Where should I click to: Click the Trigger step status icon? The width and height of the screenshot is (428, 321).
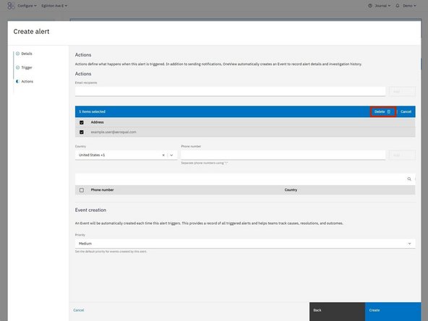click(x=18, y=67)
